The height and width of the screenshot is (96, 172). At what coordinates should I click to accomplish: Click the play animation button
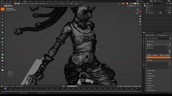click(73, 86)
